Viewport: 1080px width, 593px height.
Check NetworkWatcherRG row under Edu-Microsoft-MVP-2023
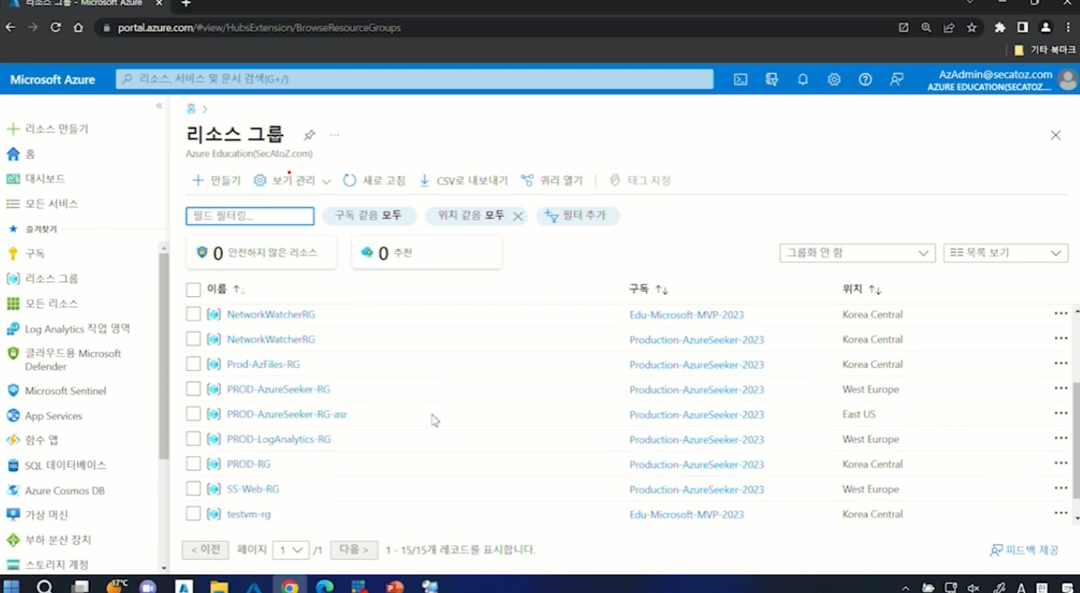click(x=193, y=314)
